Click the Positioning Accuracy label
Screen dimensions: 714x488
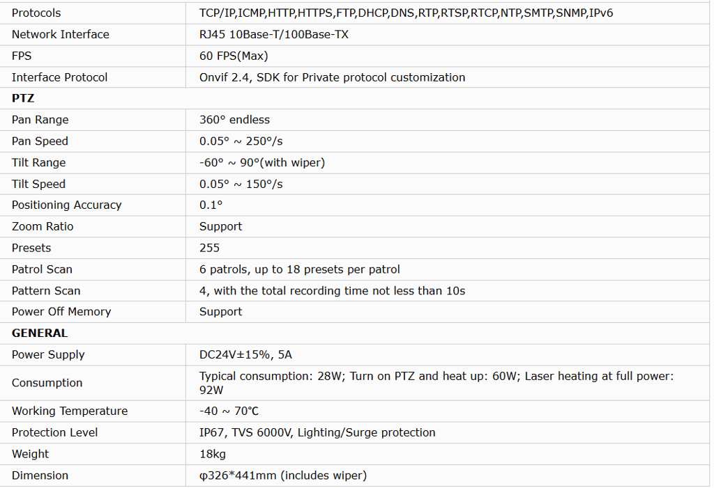pos(66,205)
